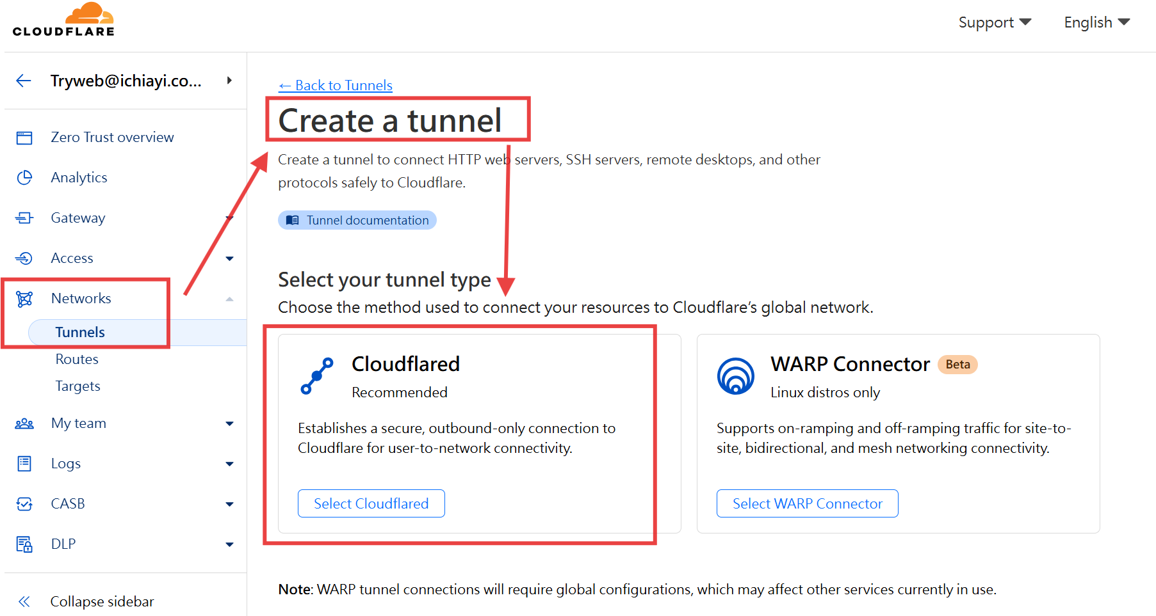The height and width of the screenshot is (616, 1156).
Task: Follow the Back to Tunnels link
Action: coord(336,86)
